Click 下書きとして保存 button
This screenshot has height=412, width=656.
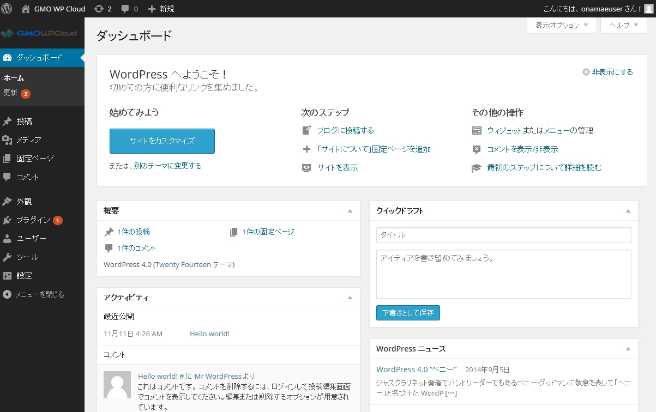click(x=408, y=313)
